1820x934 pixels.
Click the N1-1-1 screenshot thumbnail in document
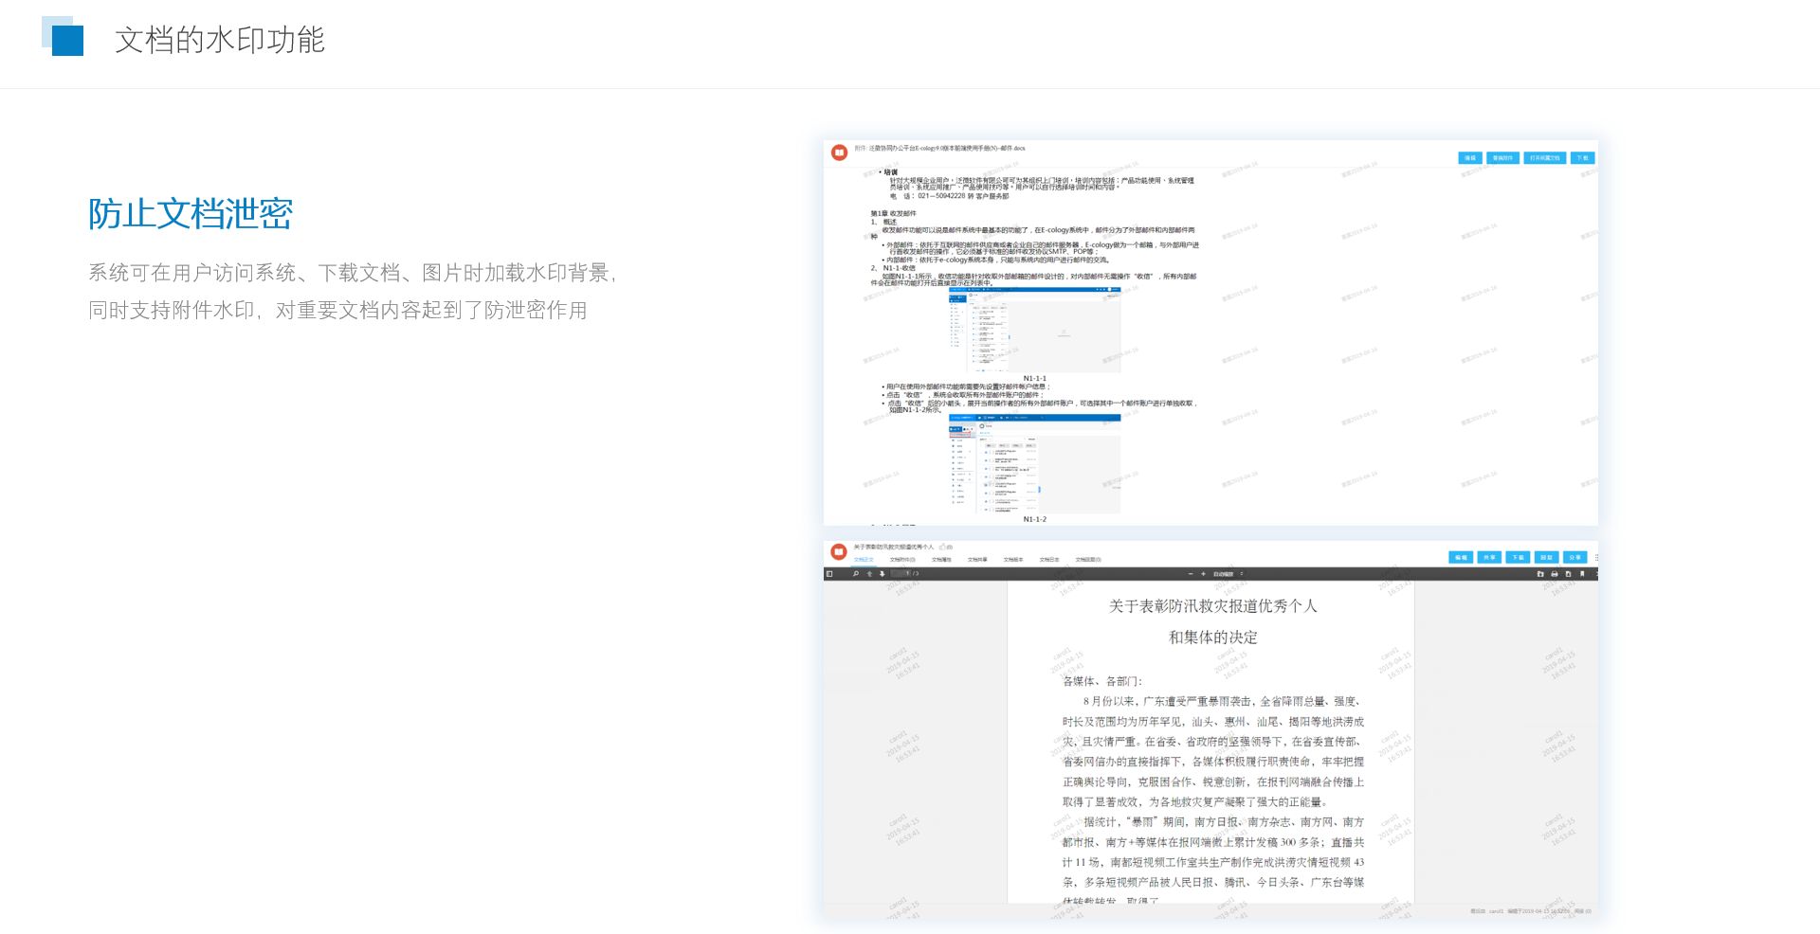coord(1034,330)
